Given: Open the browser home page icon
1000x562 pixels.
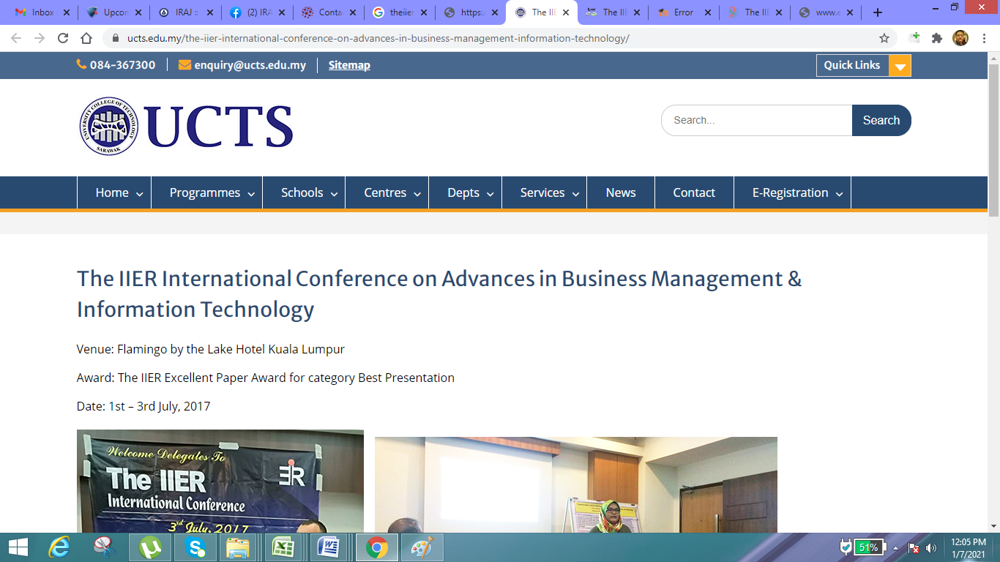Looking at the screenshot, I should [86, 38].
